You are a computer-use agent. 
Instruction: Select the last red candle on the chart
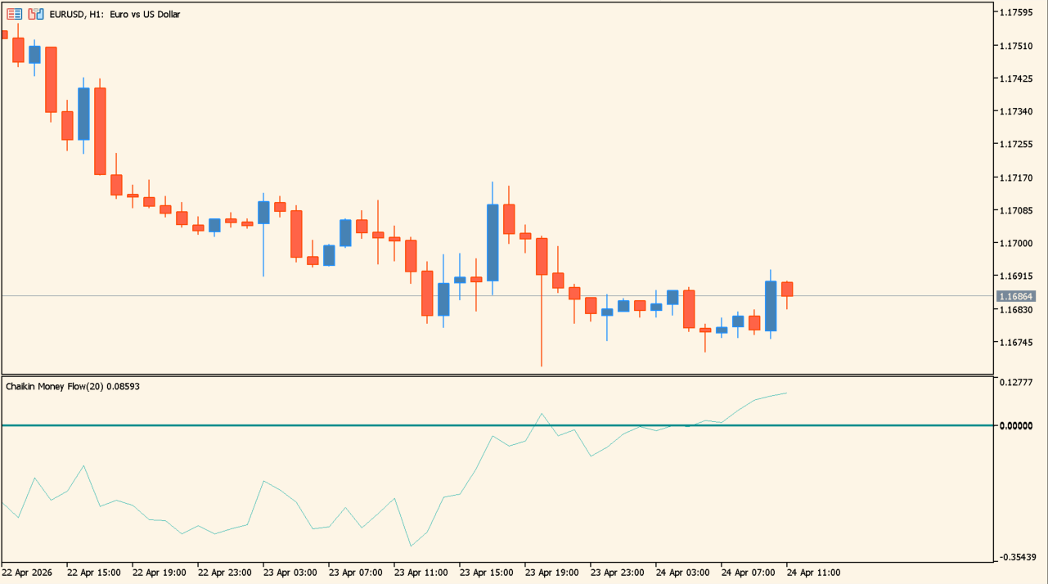(787, 289)
